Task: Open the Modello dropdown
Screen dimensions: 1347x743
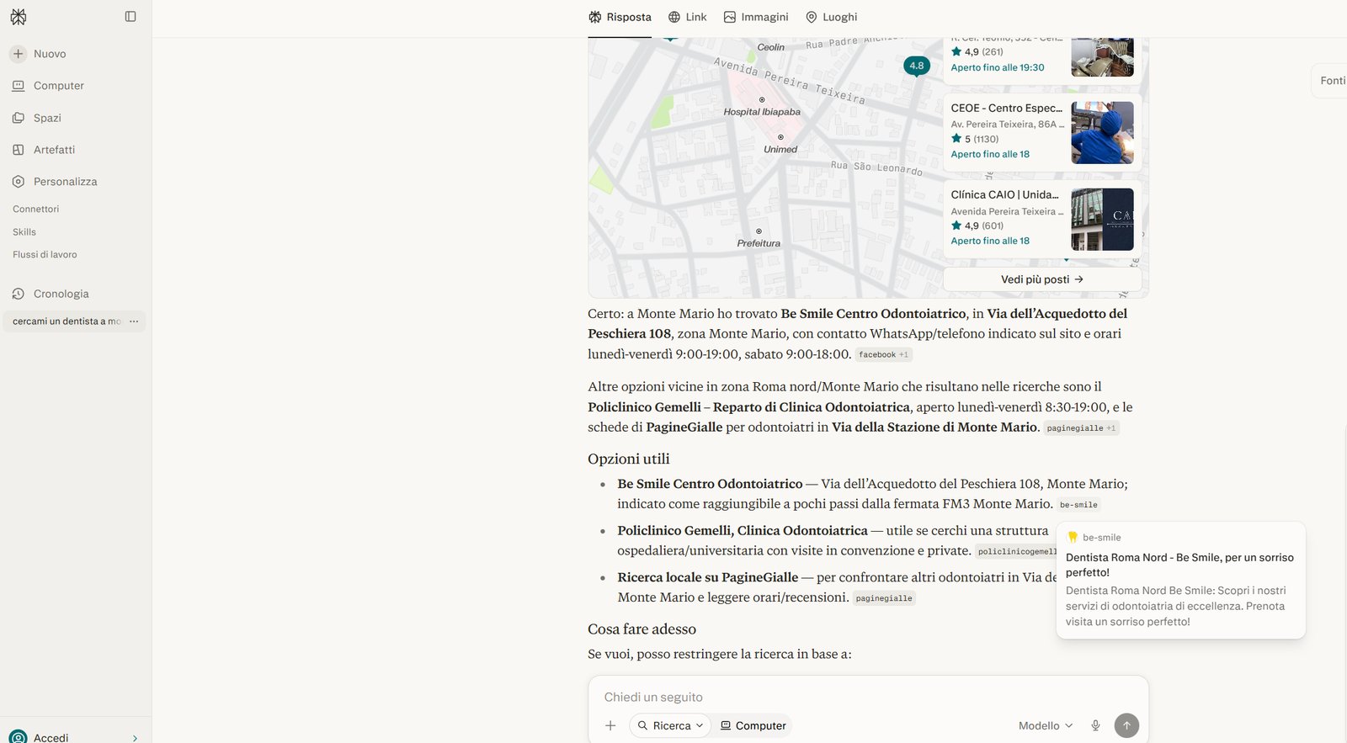Action: (x=1046, y=725)
